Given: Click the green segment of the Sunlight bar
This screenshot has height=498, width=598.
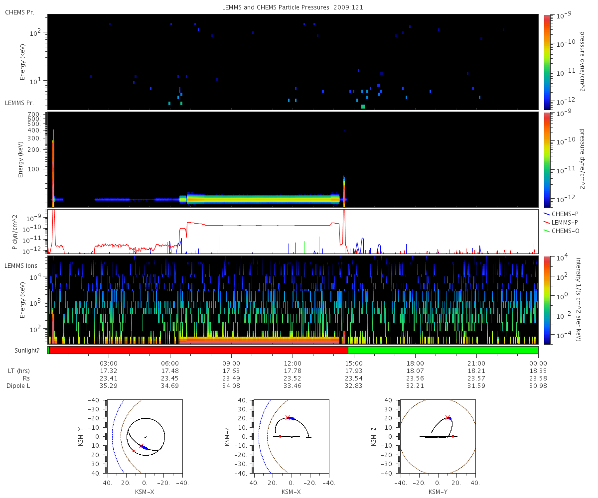Looking at the screenshot, I should 443,350.
